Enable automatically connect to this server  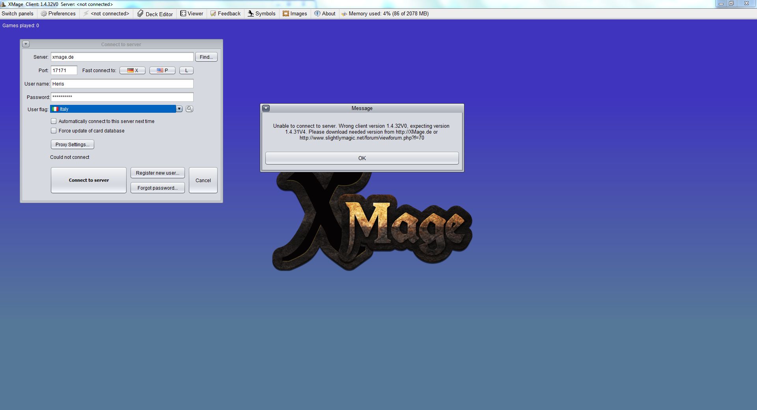click(54, 121)
